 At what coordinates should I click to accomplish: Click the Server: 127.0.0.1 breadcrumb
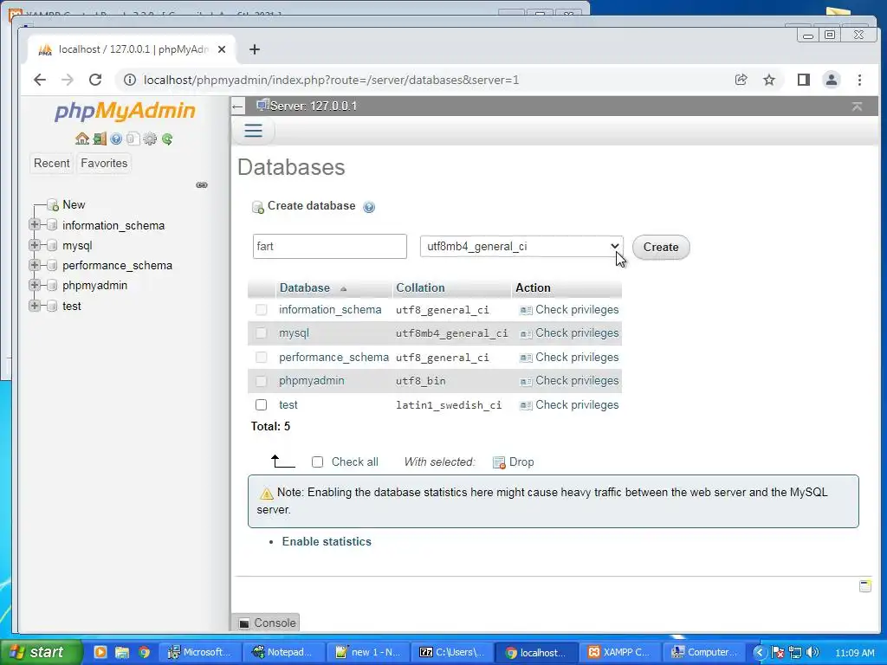[313, 107]
